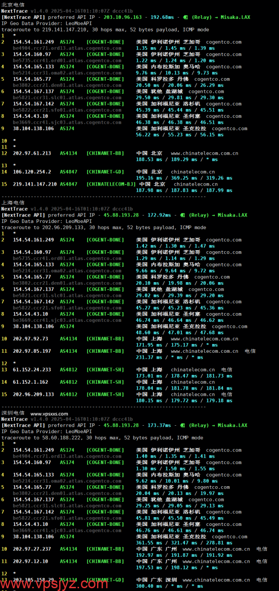
Task: Click the 9.76 ms latency value
Action: [146, 72]
